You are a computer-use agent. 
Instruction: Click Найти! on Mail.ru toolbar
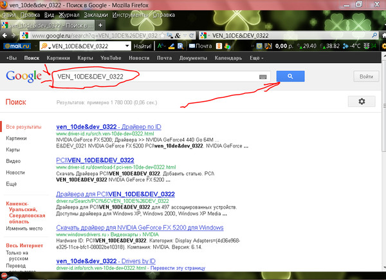[x=142, y=46]
